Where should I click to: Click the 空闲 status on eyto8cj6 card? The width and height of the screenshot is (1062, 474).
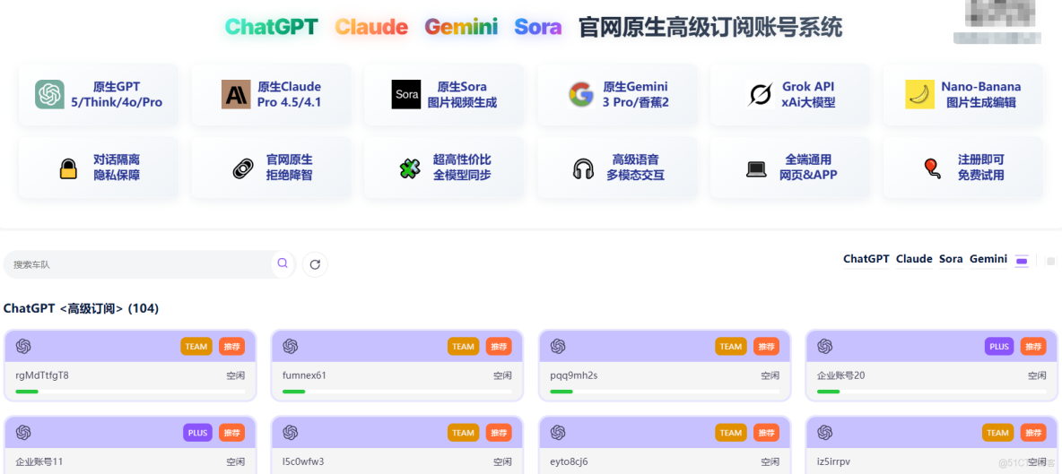tap(770, 461)
